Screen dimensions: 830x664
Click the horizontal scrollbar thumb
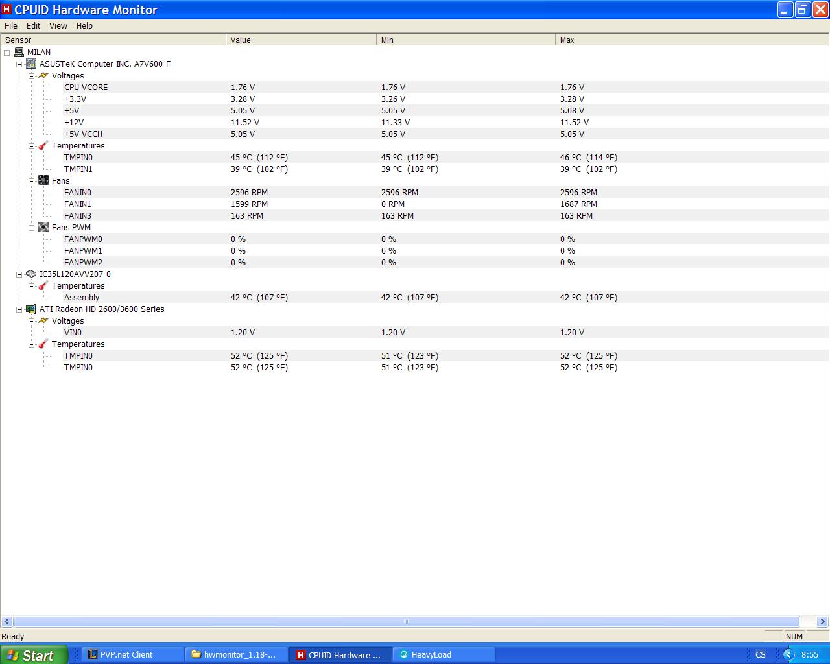(407, 621)
